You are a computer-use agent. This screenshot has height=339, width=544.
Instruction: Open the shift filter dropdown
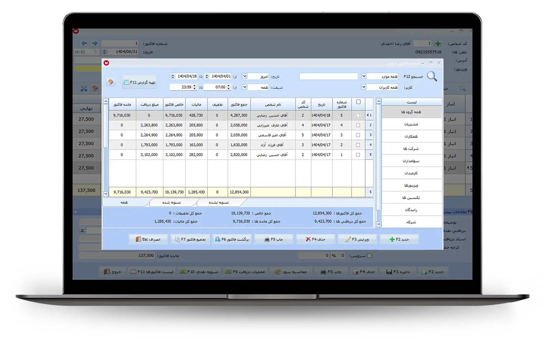pos(245,87)
